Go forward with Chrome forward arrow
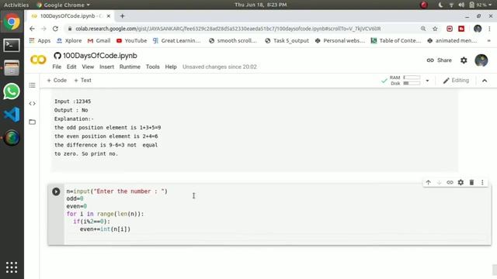497x279 pixels. 43,29
